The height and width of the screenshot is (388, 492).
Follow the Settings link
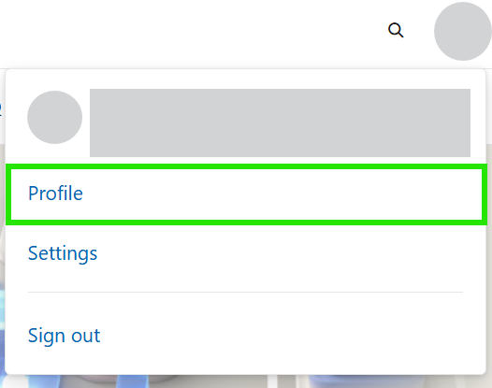coord(63,253)
